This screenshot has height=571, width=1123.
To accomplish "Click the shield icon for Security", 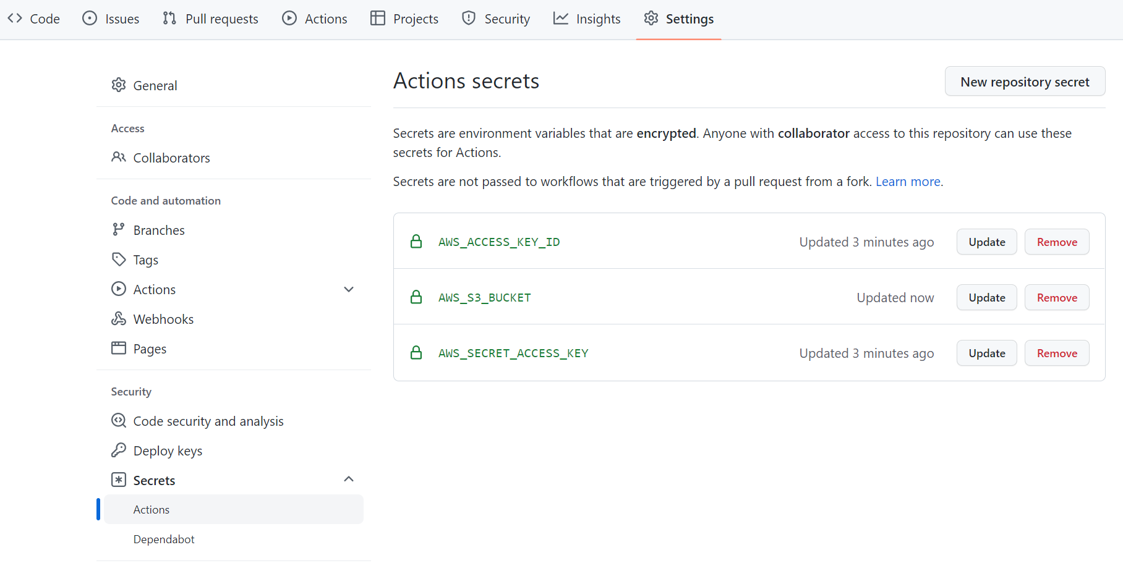I will pyautogui.click(x=468, y=18).
